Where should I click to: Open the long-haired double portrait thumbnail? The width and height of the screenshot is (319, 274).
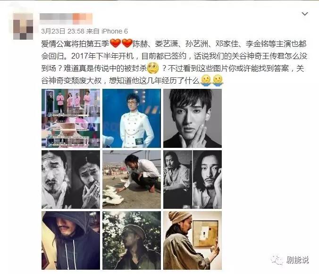click(x=193, y=180)
